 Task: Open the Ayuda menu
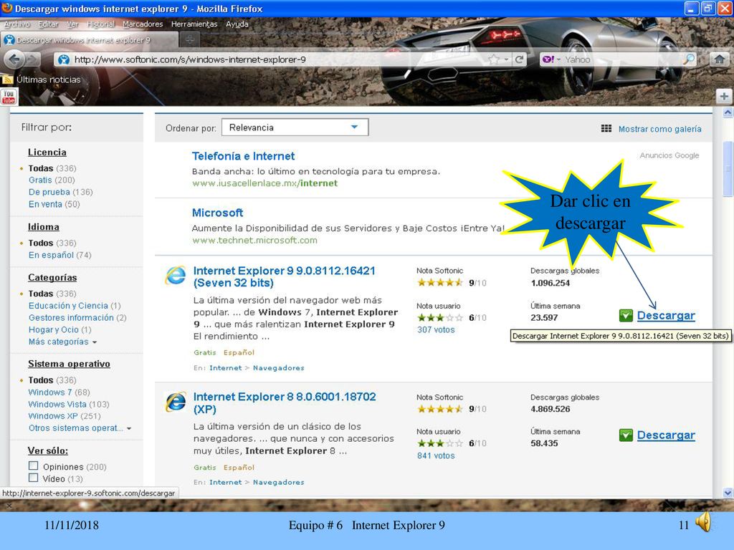pos(237,24)
